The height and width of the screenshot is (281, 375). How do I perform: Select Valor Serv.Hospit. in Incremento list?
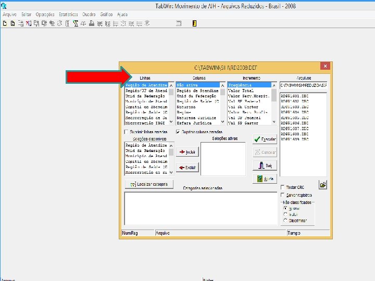point(249,96)
